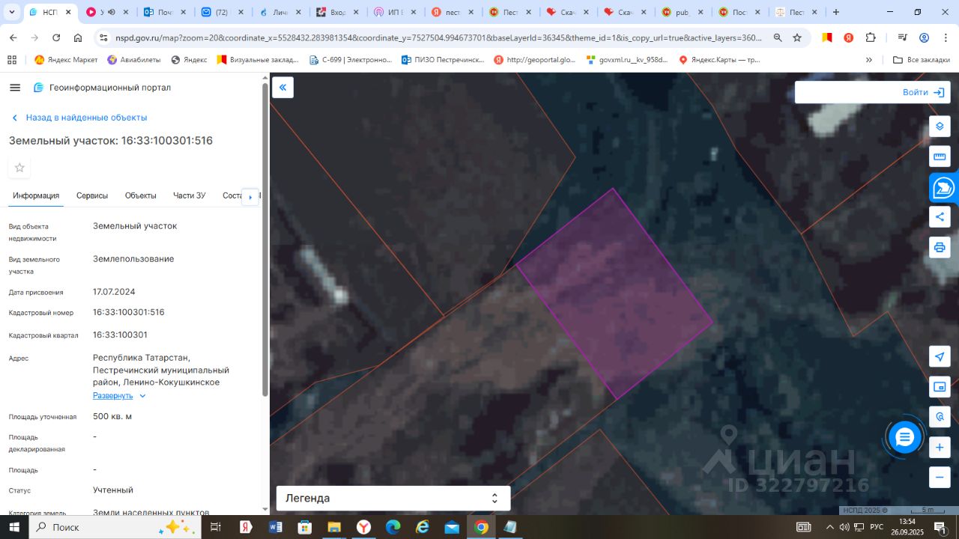Add parcel to favorites with star
The width and height of the screenshot is (959, 539).
click(x=19, y=168)
